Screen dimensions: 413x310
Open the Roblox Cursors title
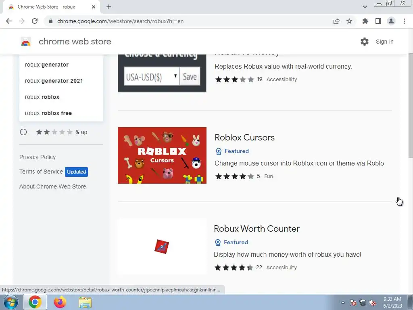pos(244,137)
